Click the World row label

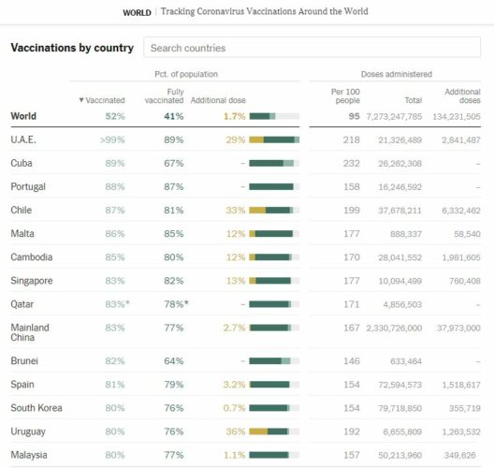[x=23, y=116]
